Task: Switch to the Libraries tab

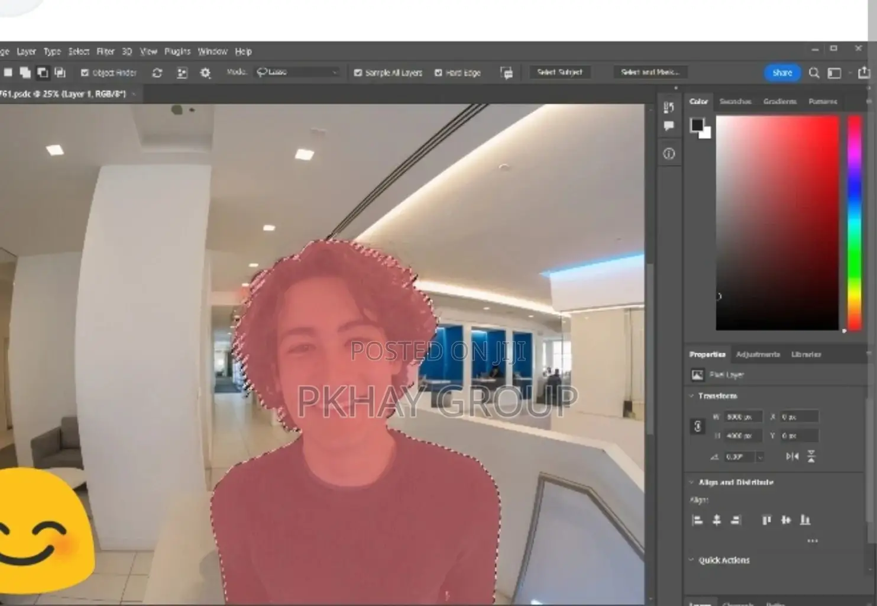Action: coord(806,354)
